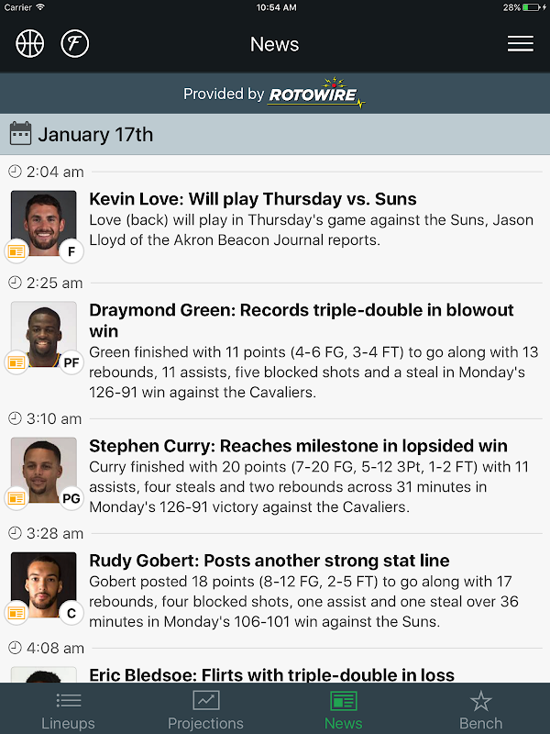Screen dimensions: 550x734
Task: Tap Stephen Curry's player photo
Action: pos(43,469)
